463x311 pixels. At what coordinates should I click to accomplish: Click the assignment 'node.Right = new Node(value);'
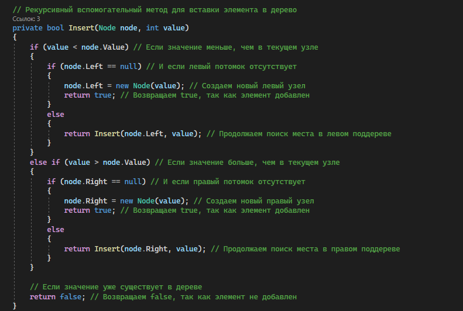(126, 201)
